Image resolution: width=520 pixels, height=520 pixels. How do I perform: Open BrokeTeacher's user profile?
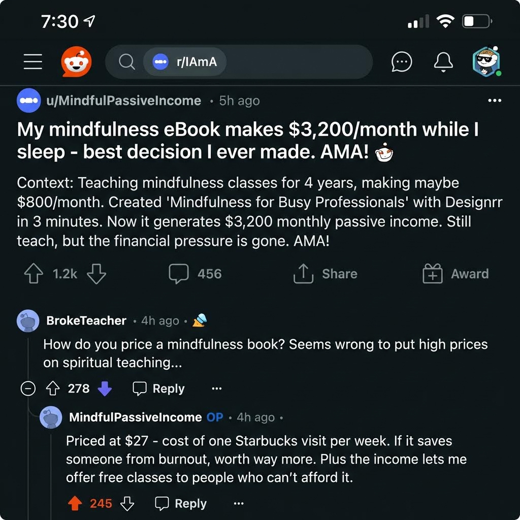(x=86, y=321)
